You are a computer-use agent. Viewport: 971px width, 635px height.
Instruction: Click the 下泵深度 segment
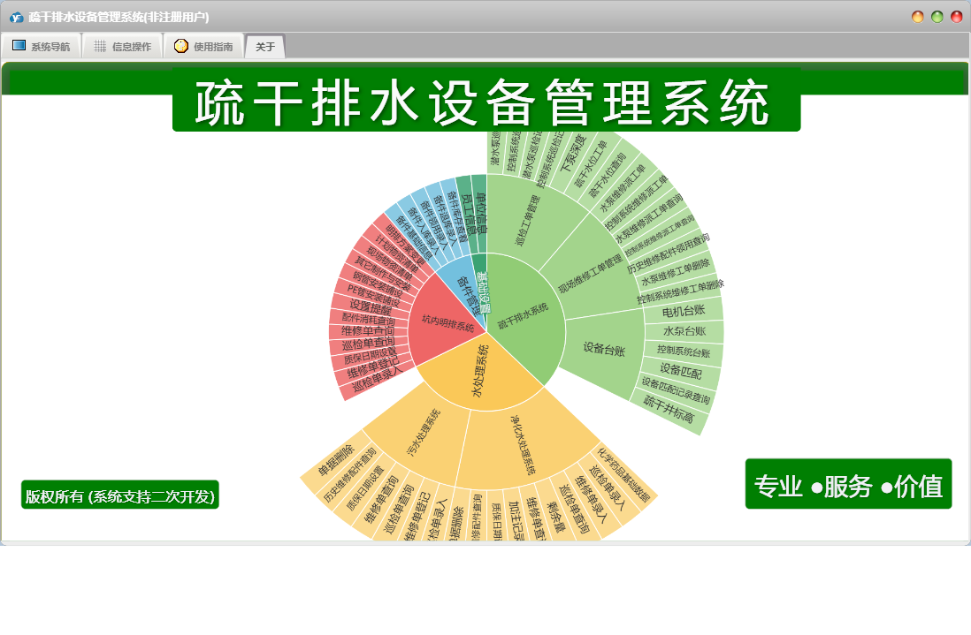[x=573, y=154]
